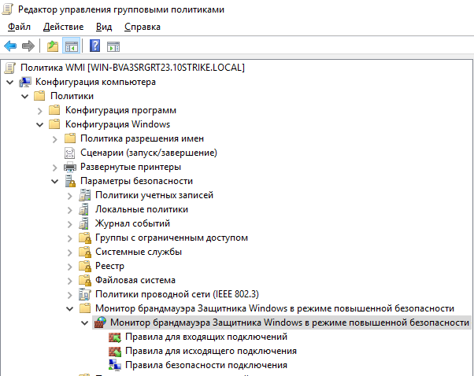This screenshot has width=474, height=376.
Task: Click the Файловая система folder icon
Action: [85, 281]
